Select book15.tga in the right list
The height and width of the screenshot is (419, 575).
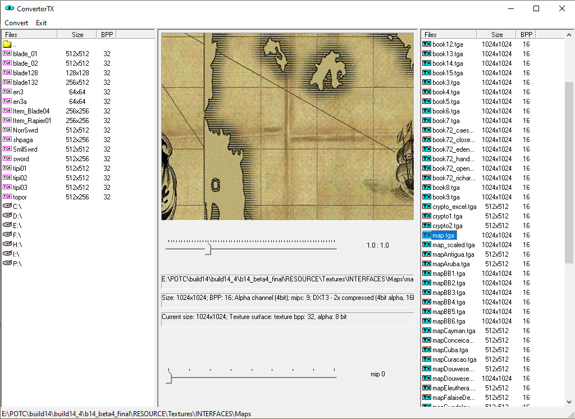click(448, 72)
